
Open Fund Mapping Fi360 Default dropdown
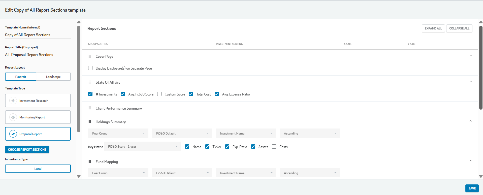pyautogui.click(x=182, y=173)
